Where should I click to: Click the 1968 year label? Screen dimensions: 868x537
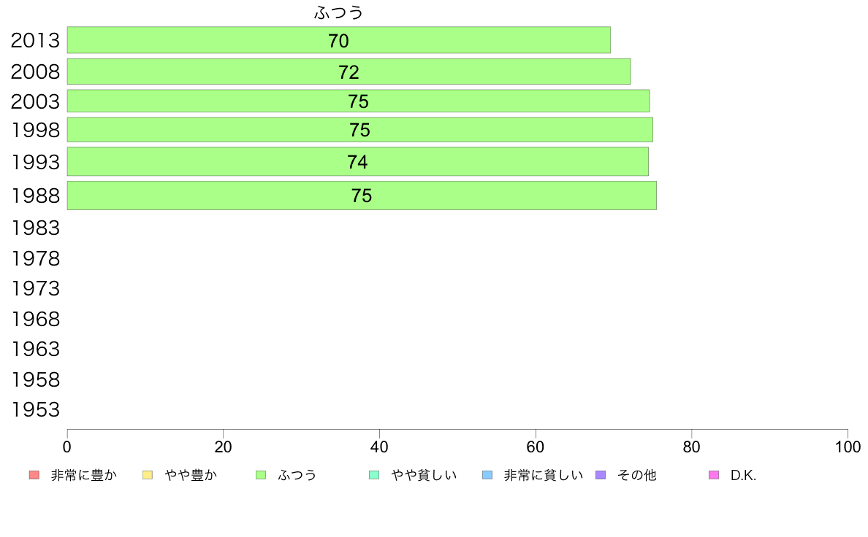pos(35,319)
